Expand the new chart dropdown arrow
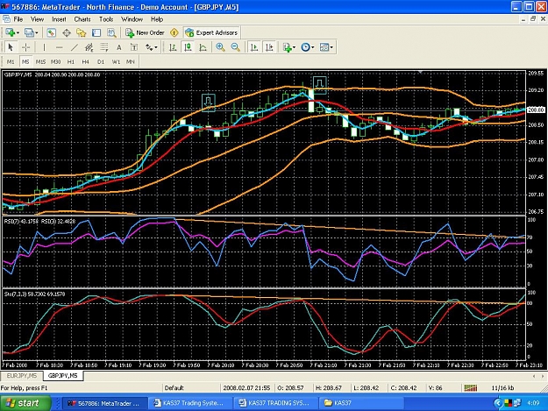The height and width of the screenshot is (411, 548). tap(18, 32)
